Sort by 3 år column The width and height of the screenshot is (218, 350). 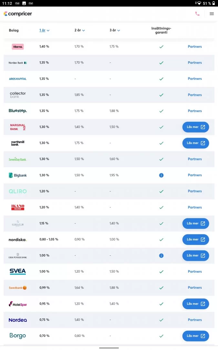(x=115, y=30)
